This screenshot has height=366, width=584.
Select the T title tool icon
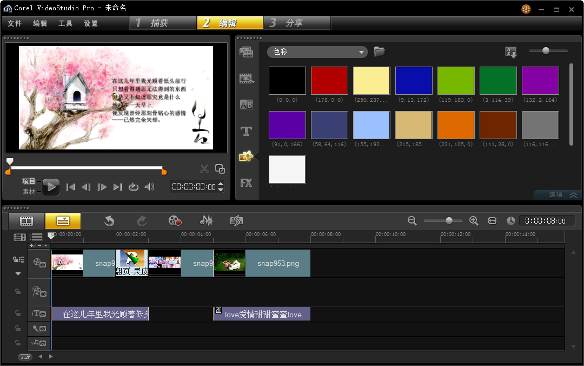[x=246, y=131]
